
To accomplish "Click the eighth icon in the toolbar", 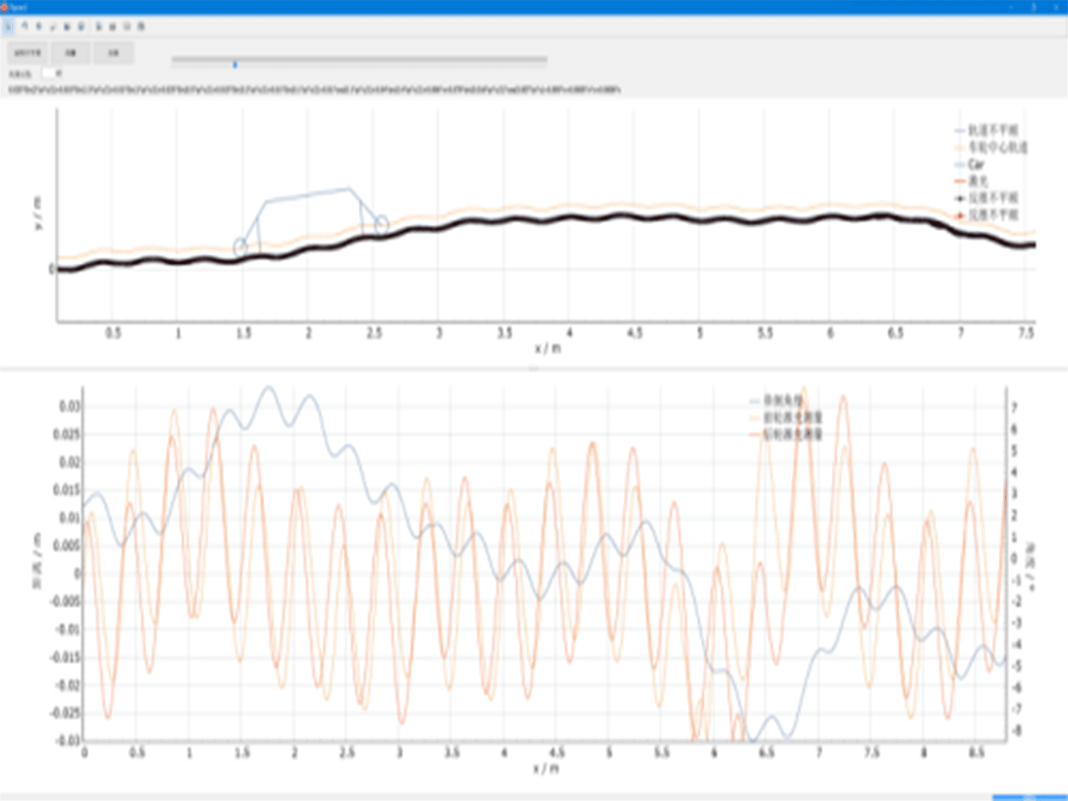I will pyautogui.click(x=112, y=26).
